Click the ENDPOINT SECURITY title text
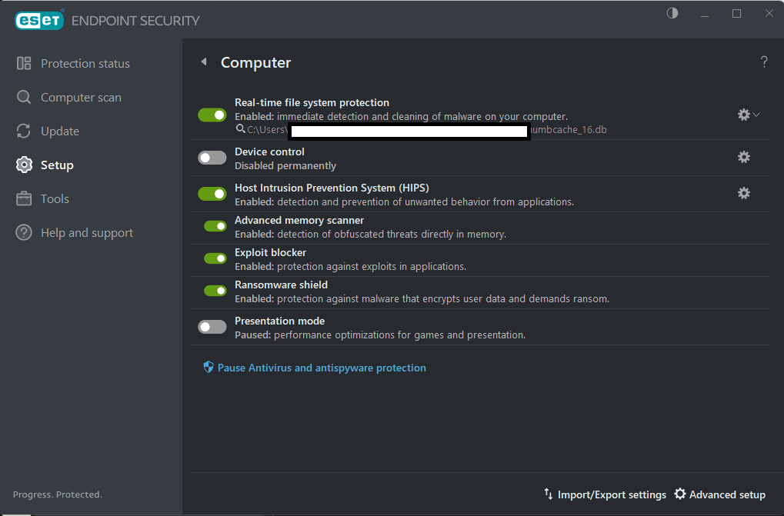 pos(135,21)
